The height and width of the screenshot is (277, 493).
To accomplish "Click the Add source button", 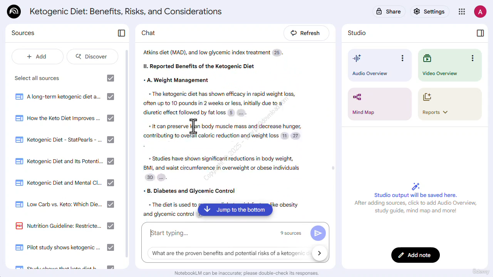I will 37,57.
